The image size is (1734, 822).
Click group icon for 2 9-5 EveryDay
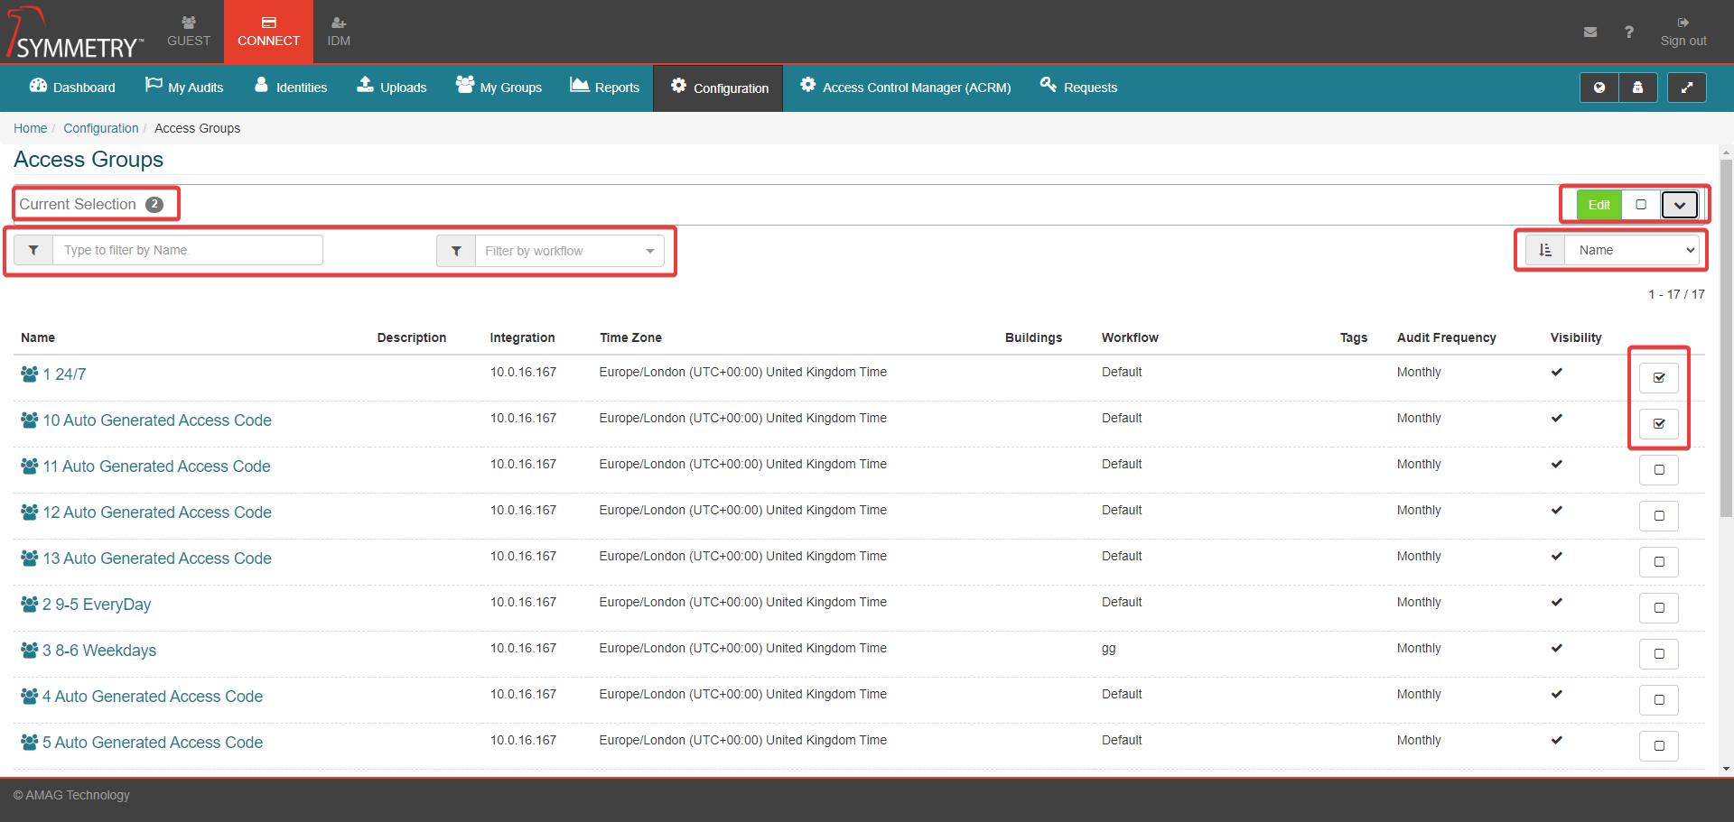pyautogui.click(x=30, y=604)
